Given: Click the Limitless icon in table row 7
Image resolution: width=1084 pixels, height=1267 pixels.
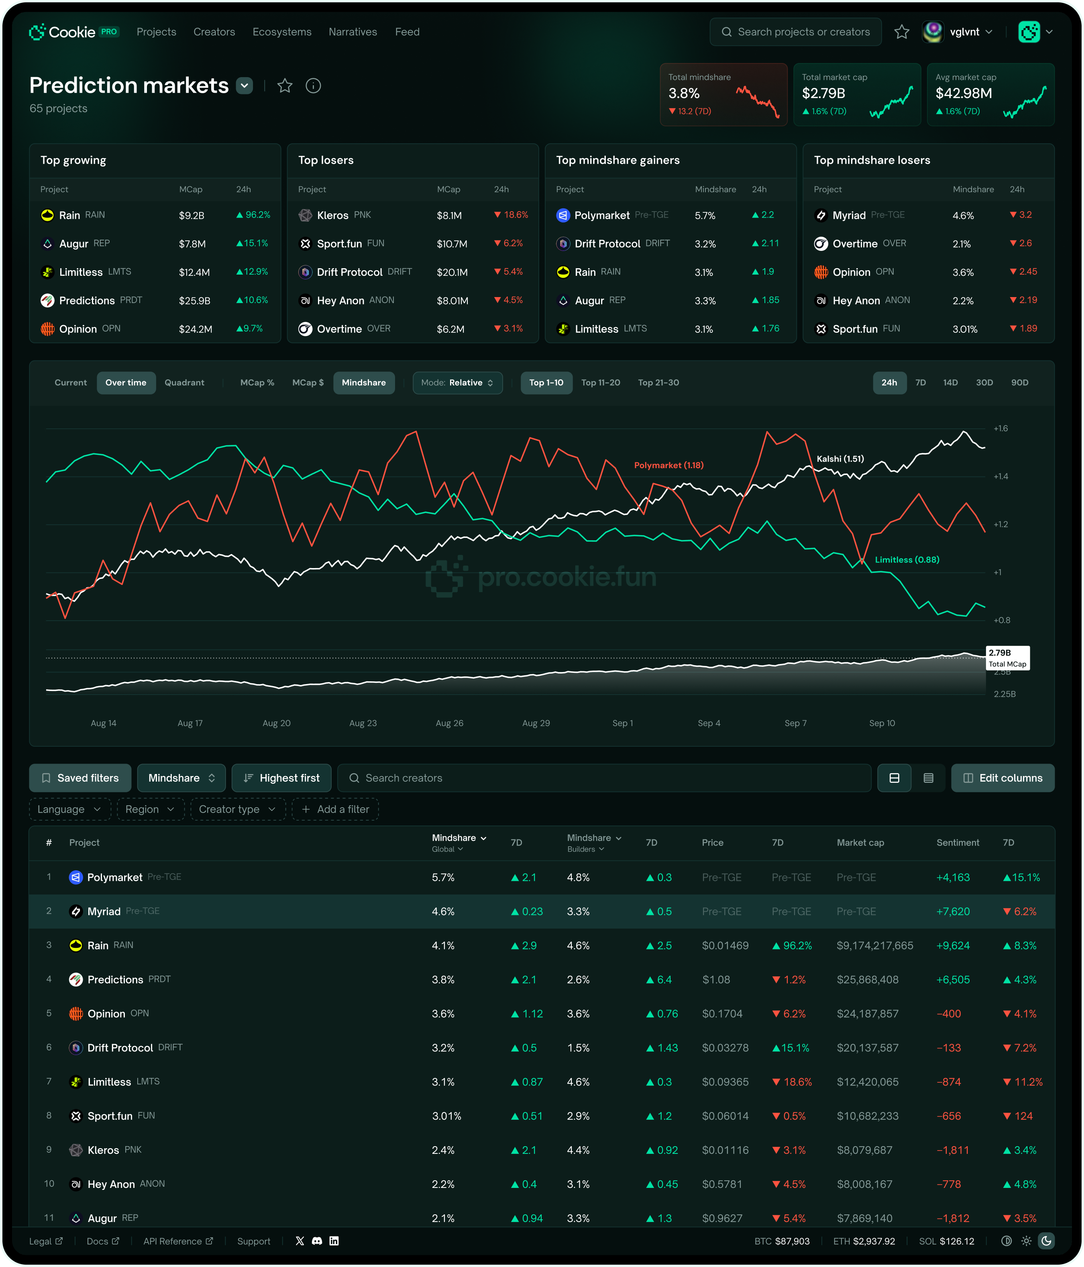Looking at the screenshot, I should click(76, 1082).
